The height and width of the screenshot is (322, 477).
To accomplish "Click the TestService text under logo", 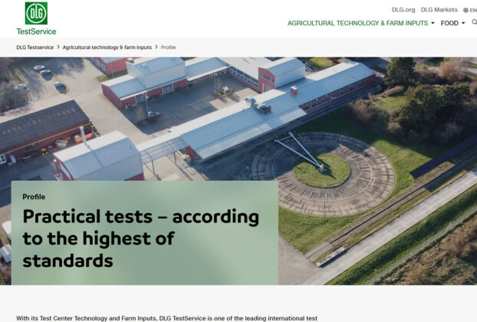I will [x=36, y=31].
